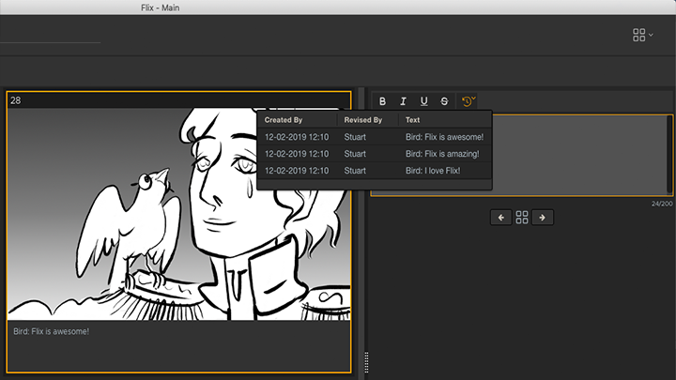Screen dimensions: 676x380
Task: Go to next panel with right arrow
Action: [543, 217]
